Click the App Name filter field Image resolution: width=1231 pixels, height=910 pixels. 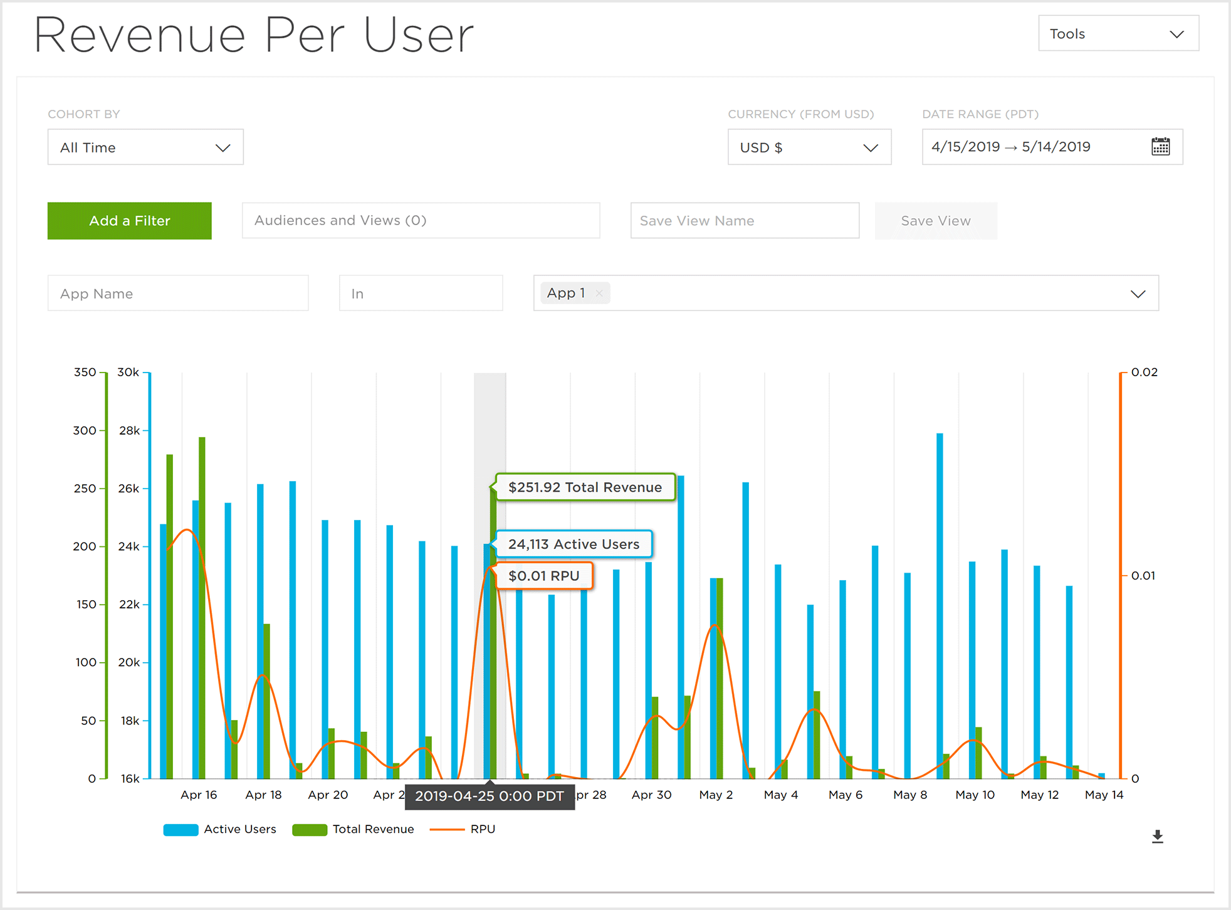[x=178, y=294]
